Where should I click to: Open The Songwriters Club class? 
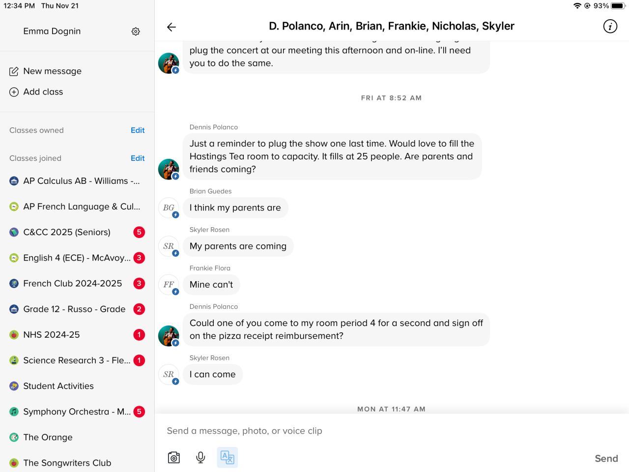click(x=67, y=463)
